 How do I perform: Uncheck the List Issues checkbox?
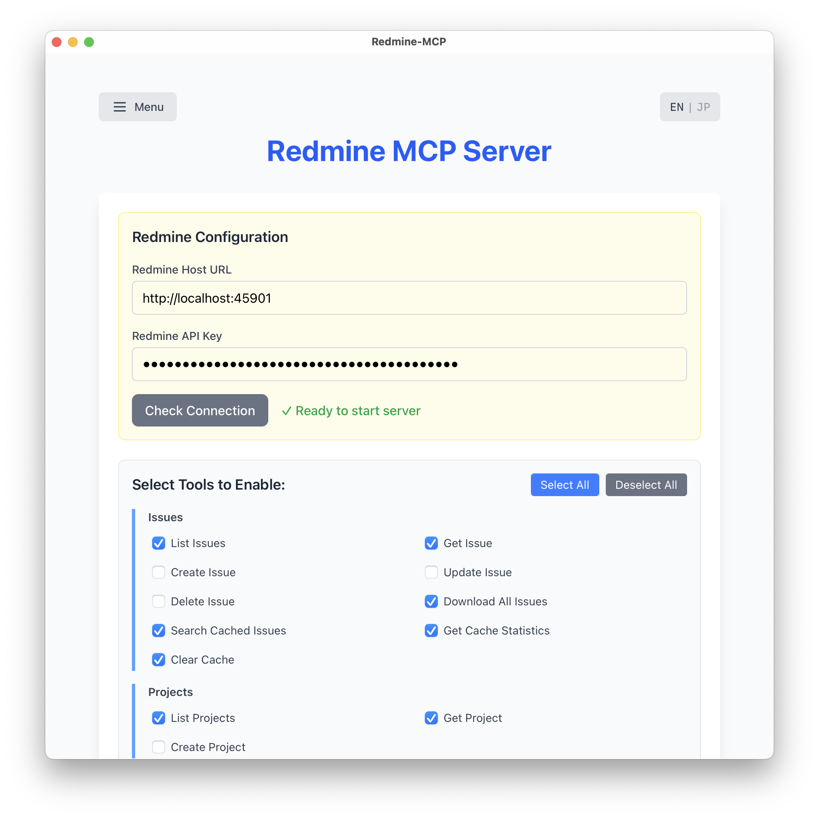[x=159, y=543]
